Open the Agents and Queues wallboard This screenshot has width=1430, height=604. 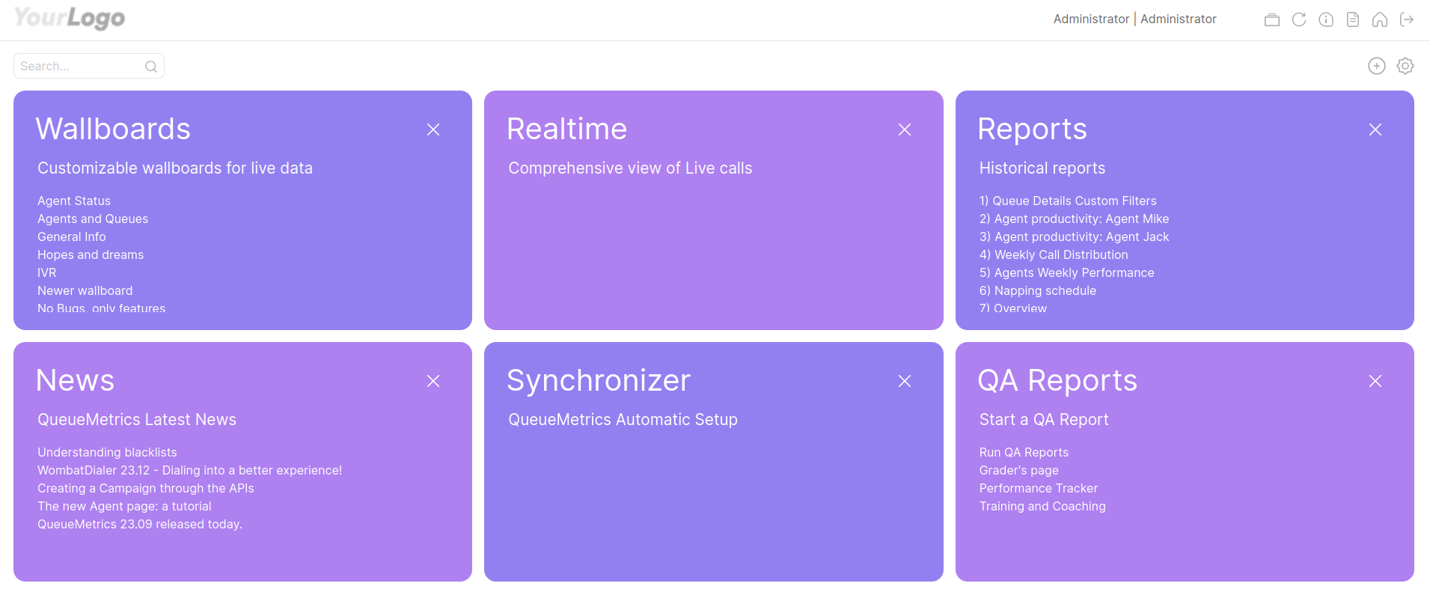click(93, 219)
